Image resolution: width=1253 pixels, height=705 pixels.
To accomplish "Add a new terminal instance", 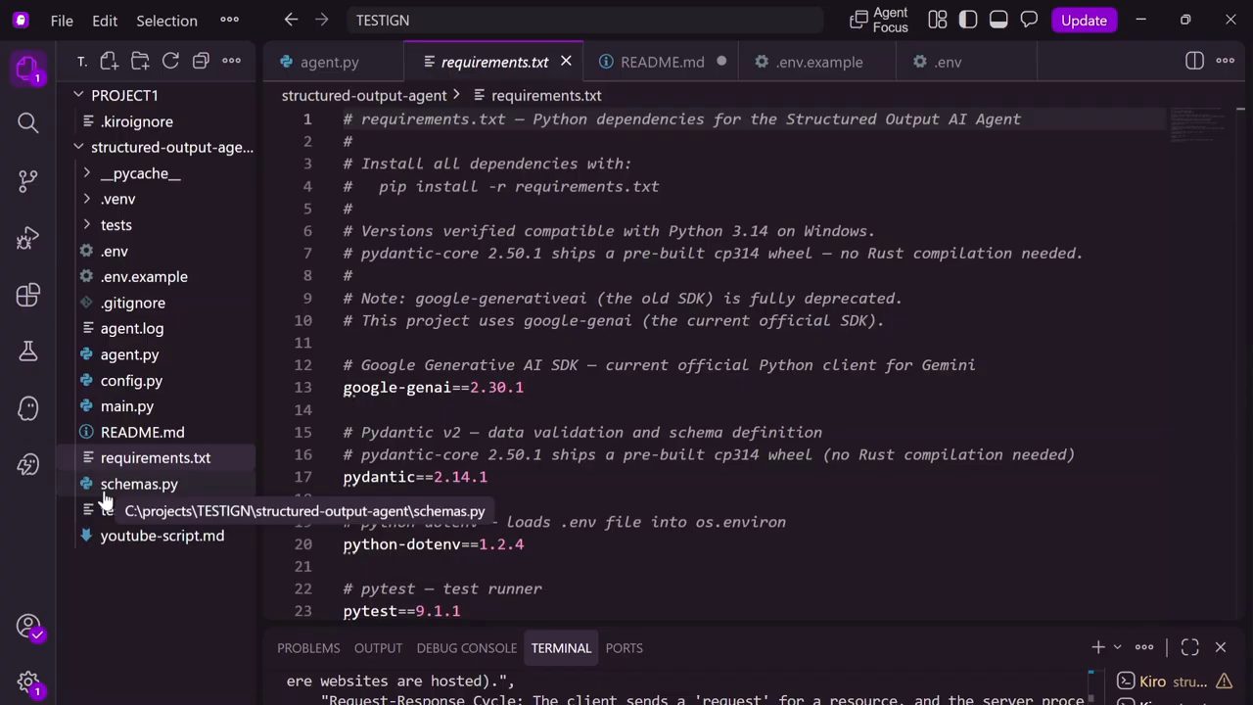I will tap(1098, 647).
